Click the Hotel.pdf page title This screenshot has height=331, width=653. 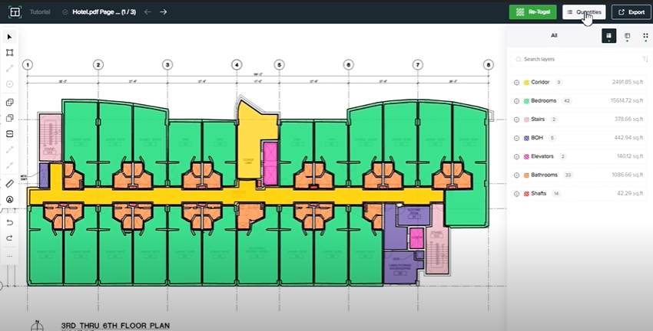tap(104, 12)
